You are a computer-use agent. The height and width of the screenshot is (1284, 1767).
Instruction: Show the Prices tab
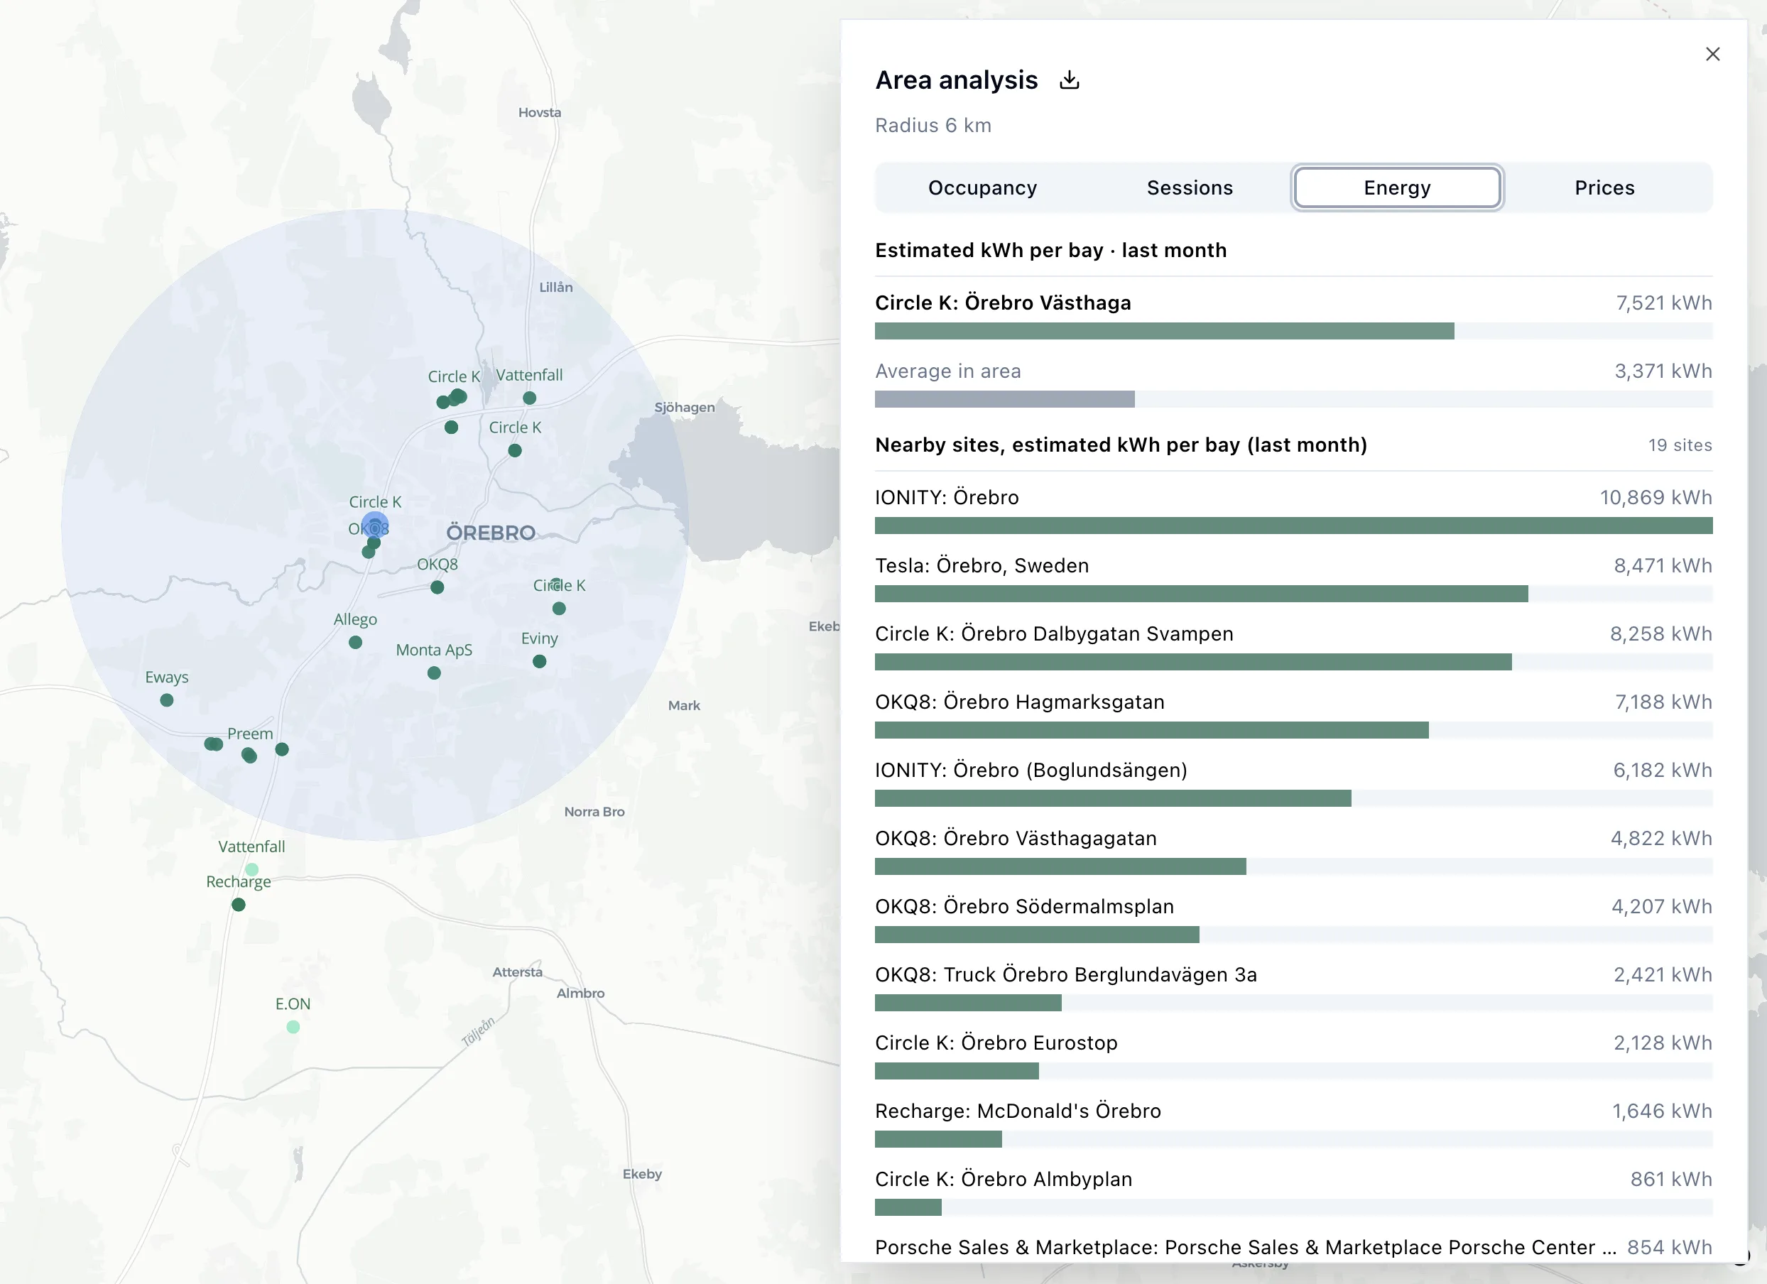[x=1604, y=187]
